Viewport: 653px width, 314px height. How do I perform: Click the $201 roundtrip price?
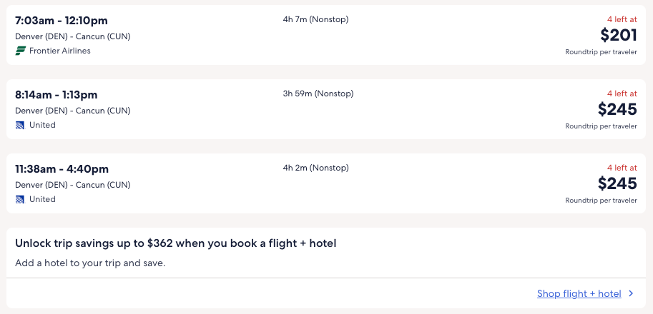(618, 35)
